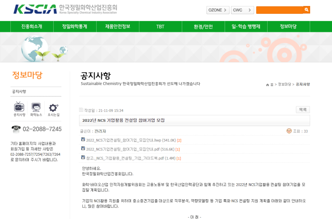Click the phone number 02-2088-7245

point(42,129)
